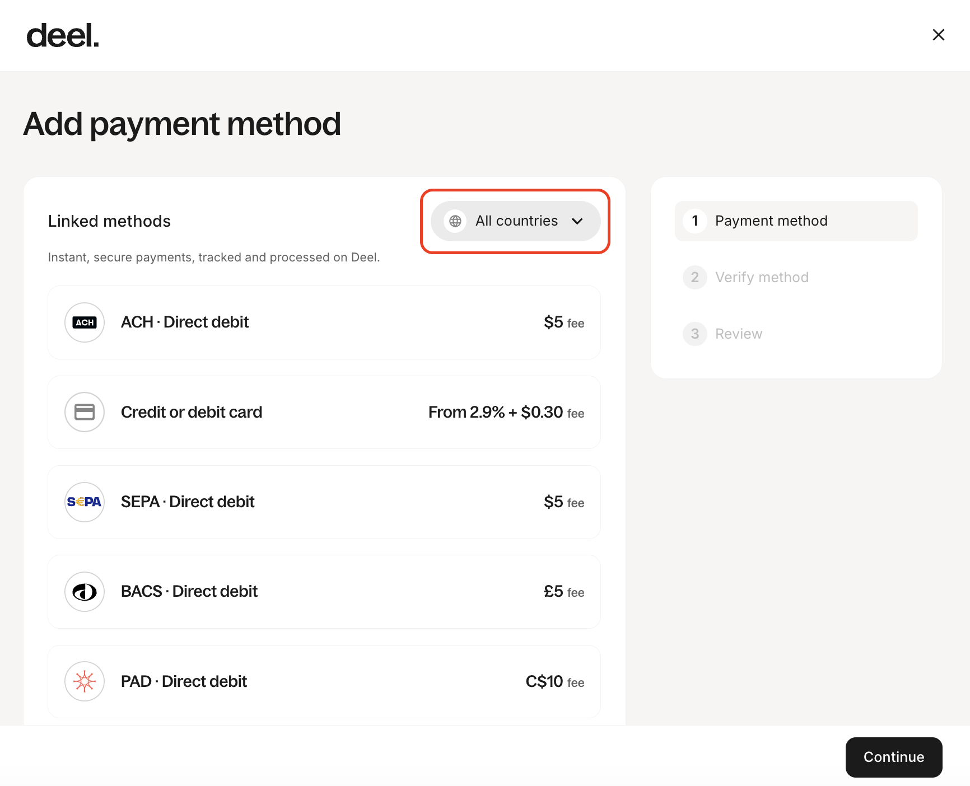
Task: Close the Add payment method dialog
Action: click(x=938, y=35)
